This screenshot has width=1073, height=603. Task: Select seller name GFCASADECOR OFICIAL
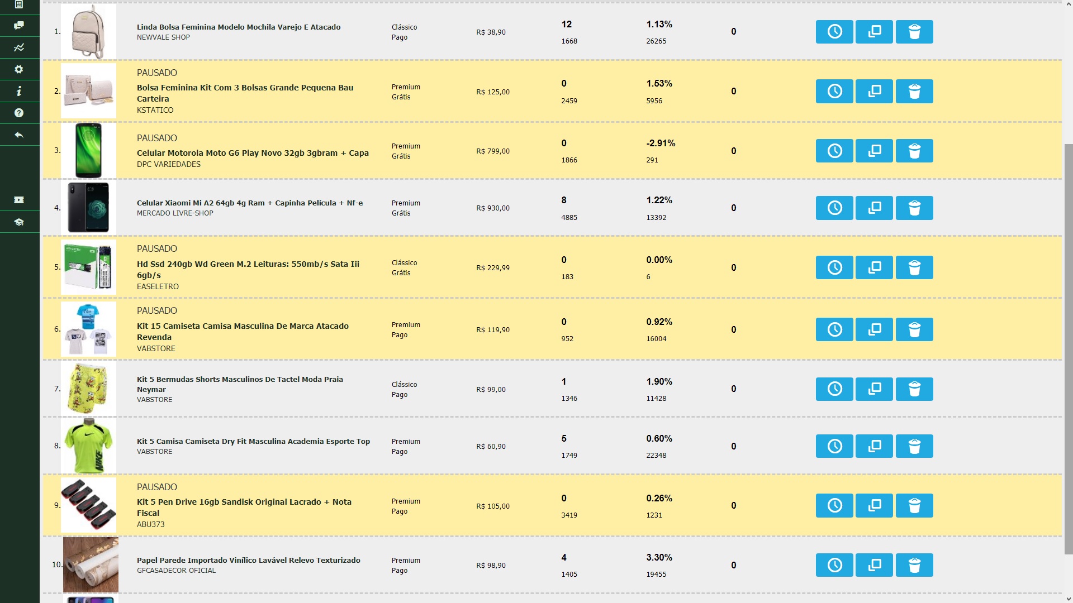pyautogui.click(x=176, y=571)
